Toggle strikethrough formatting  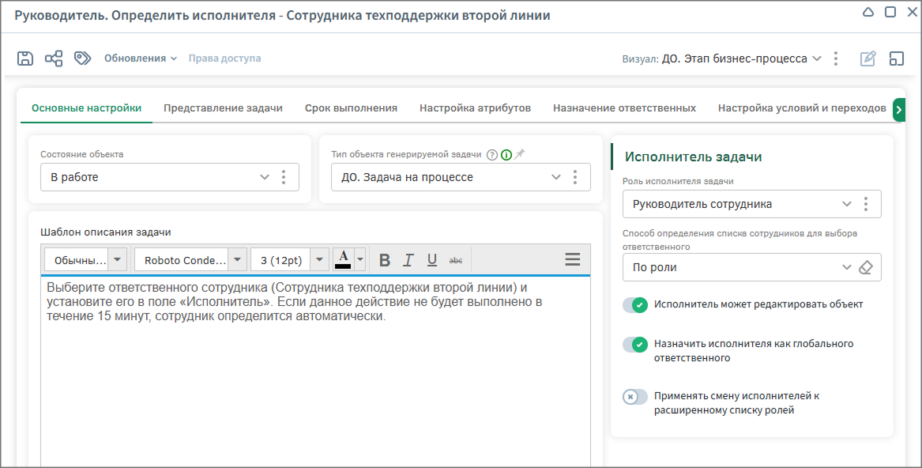click(456, 259)
